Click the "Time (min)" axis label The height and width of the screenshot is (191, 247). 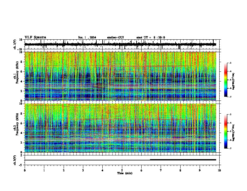click(125, 173)
